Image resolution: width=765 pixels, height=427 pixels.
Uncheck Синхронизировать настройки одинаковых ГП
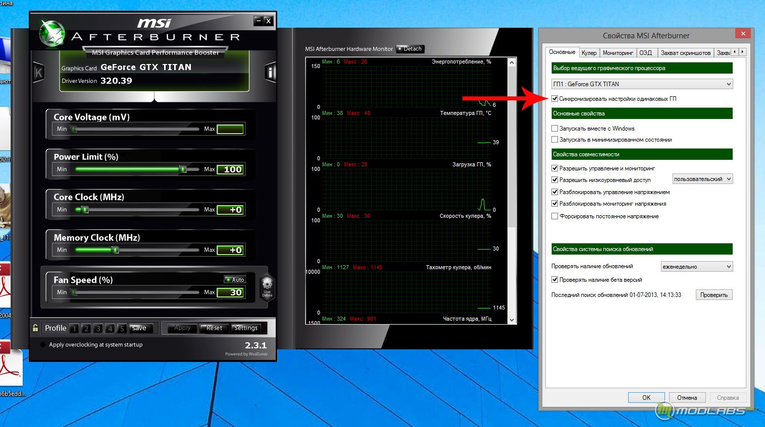coord(555,99)
